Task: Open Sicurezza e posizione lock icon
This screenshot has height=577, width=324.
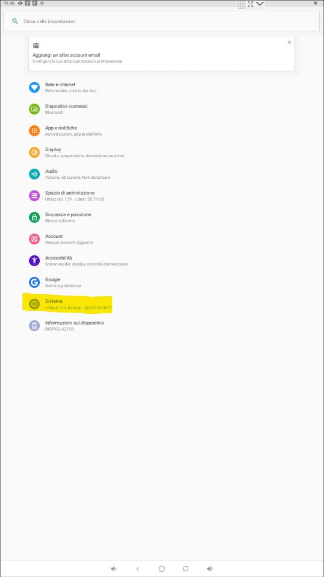Action: (x=34, y=217)
